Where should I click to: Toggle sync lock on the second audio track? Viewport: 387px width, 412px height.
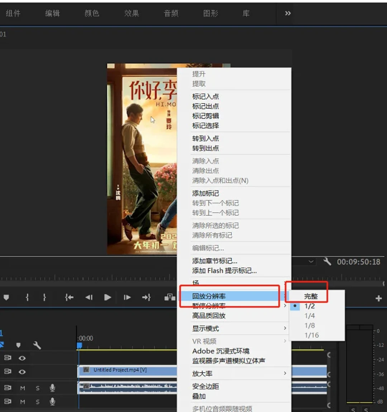coord(8,401)
